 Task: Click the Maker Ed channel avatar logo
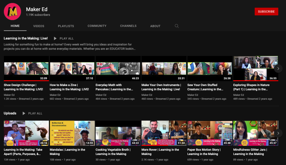[x=12, y=11]
